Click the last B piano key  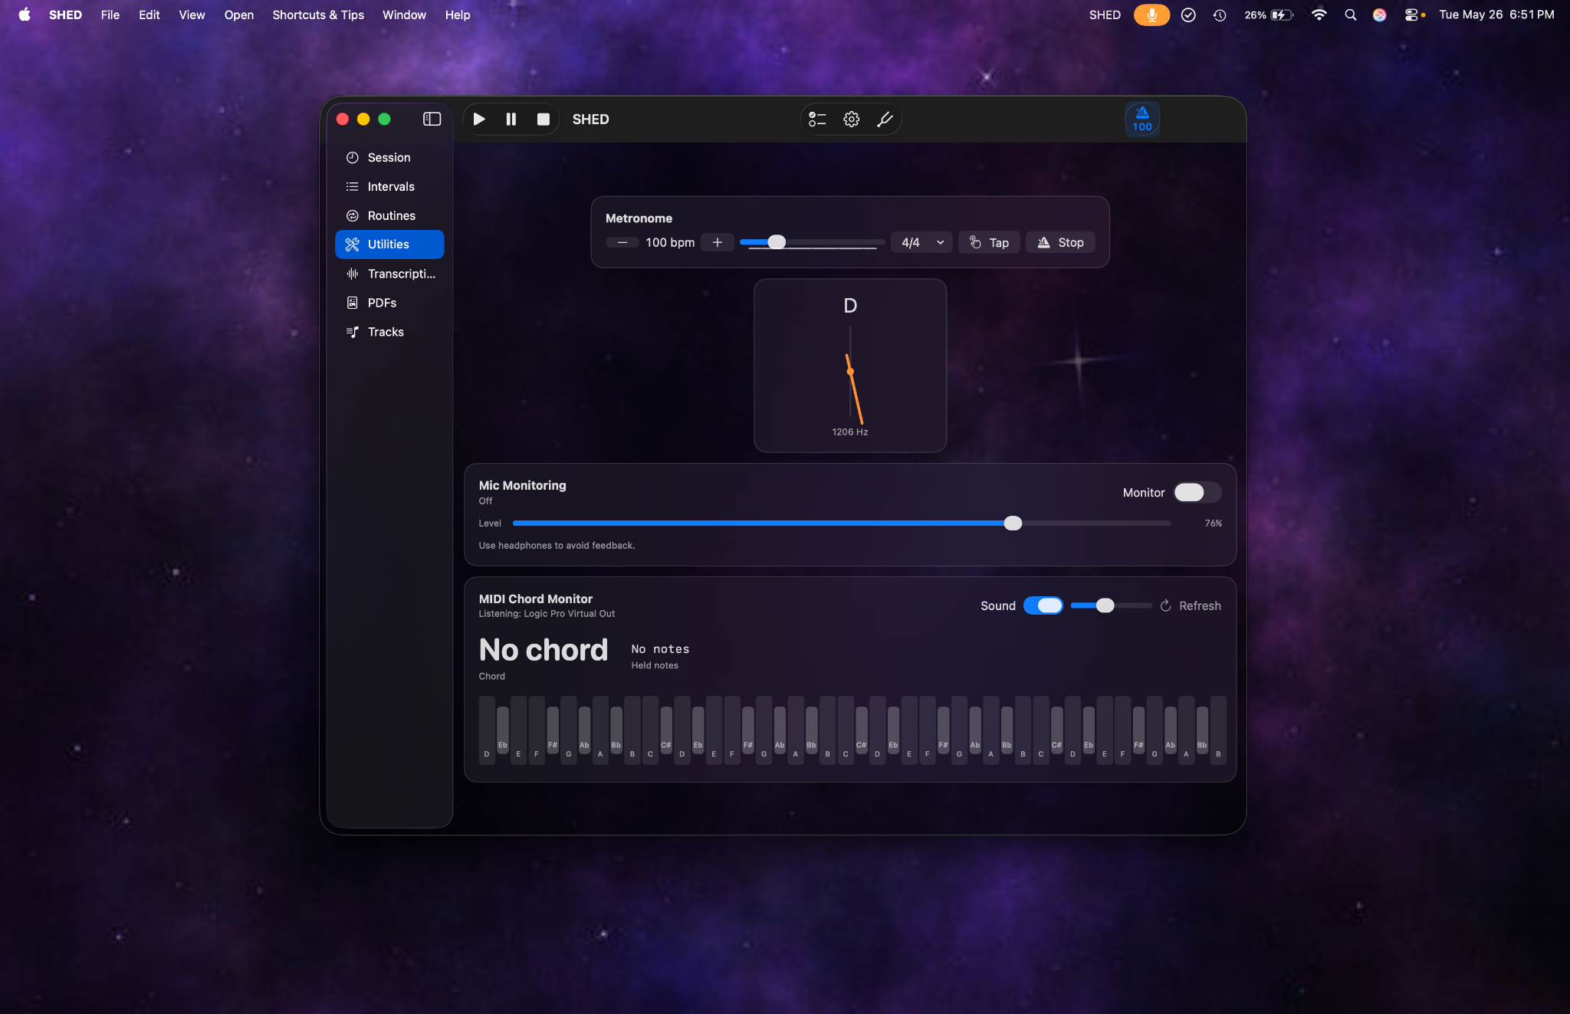(1218, 730)
